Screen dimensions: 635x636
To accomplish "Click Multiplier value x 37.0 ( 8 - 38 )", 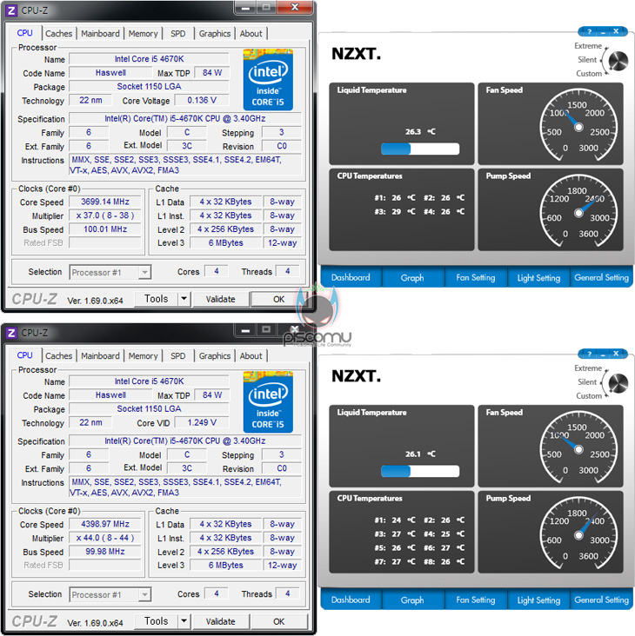I will point(105,215).
